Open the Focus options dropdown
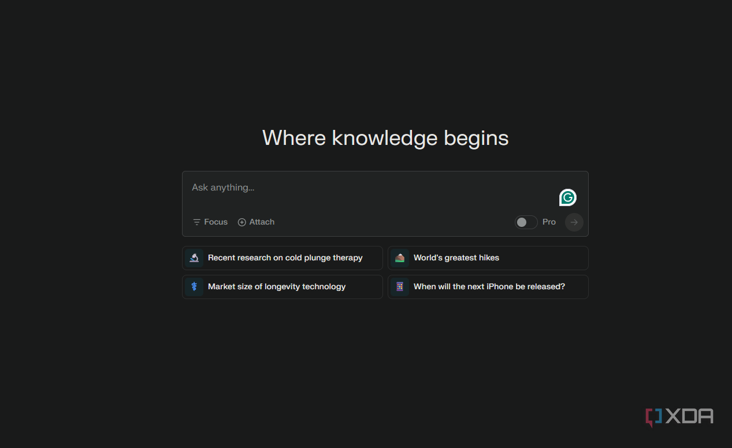The image size is (732, 448). 210,222
